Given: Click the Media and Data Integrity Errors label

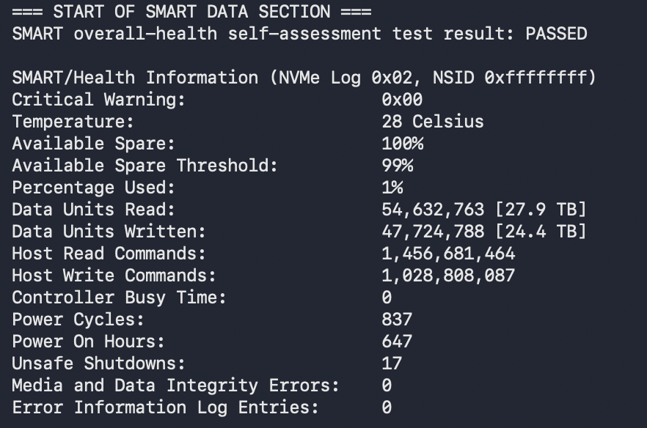Looking at the screenshot, I should pos(175,385).
